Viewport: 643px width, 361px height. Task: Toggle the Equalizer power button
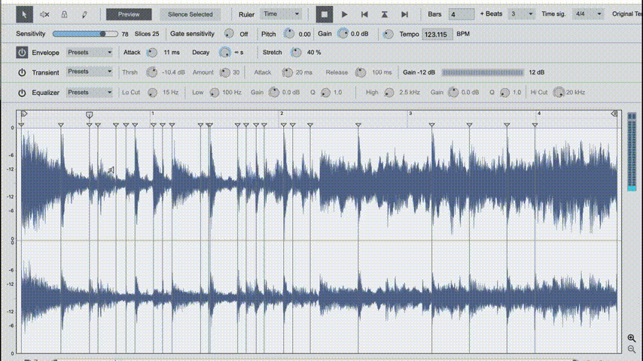[22, 93]
